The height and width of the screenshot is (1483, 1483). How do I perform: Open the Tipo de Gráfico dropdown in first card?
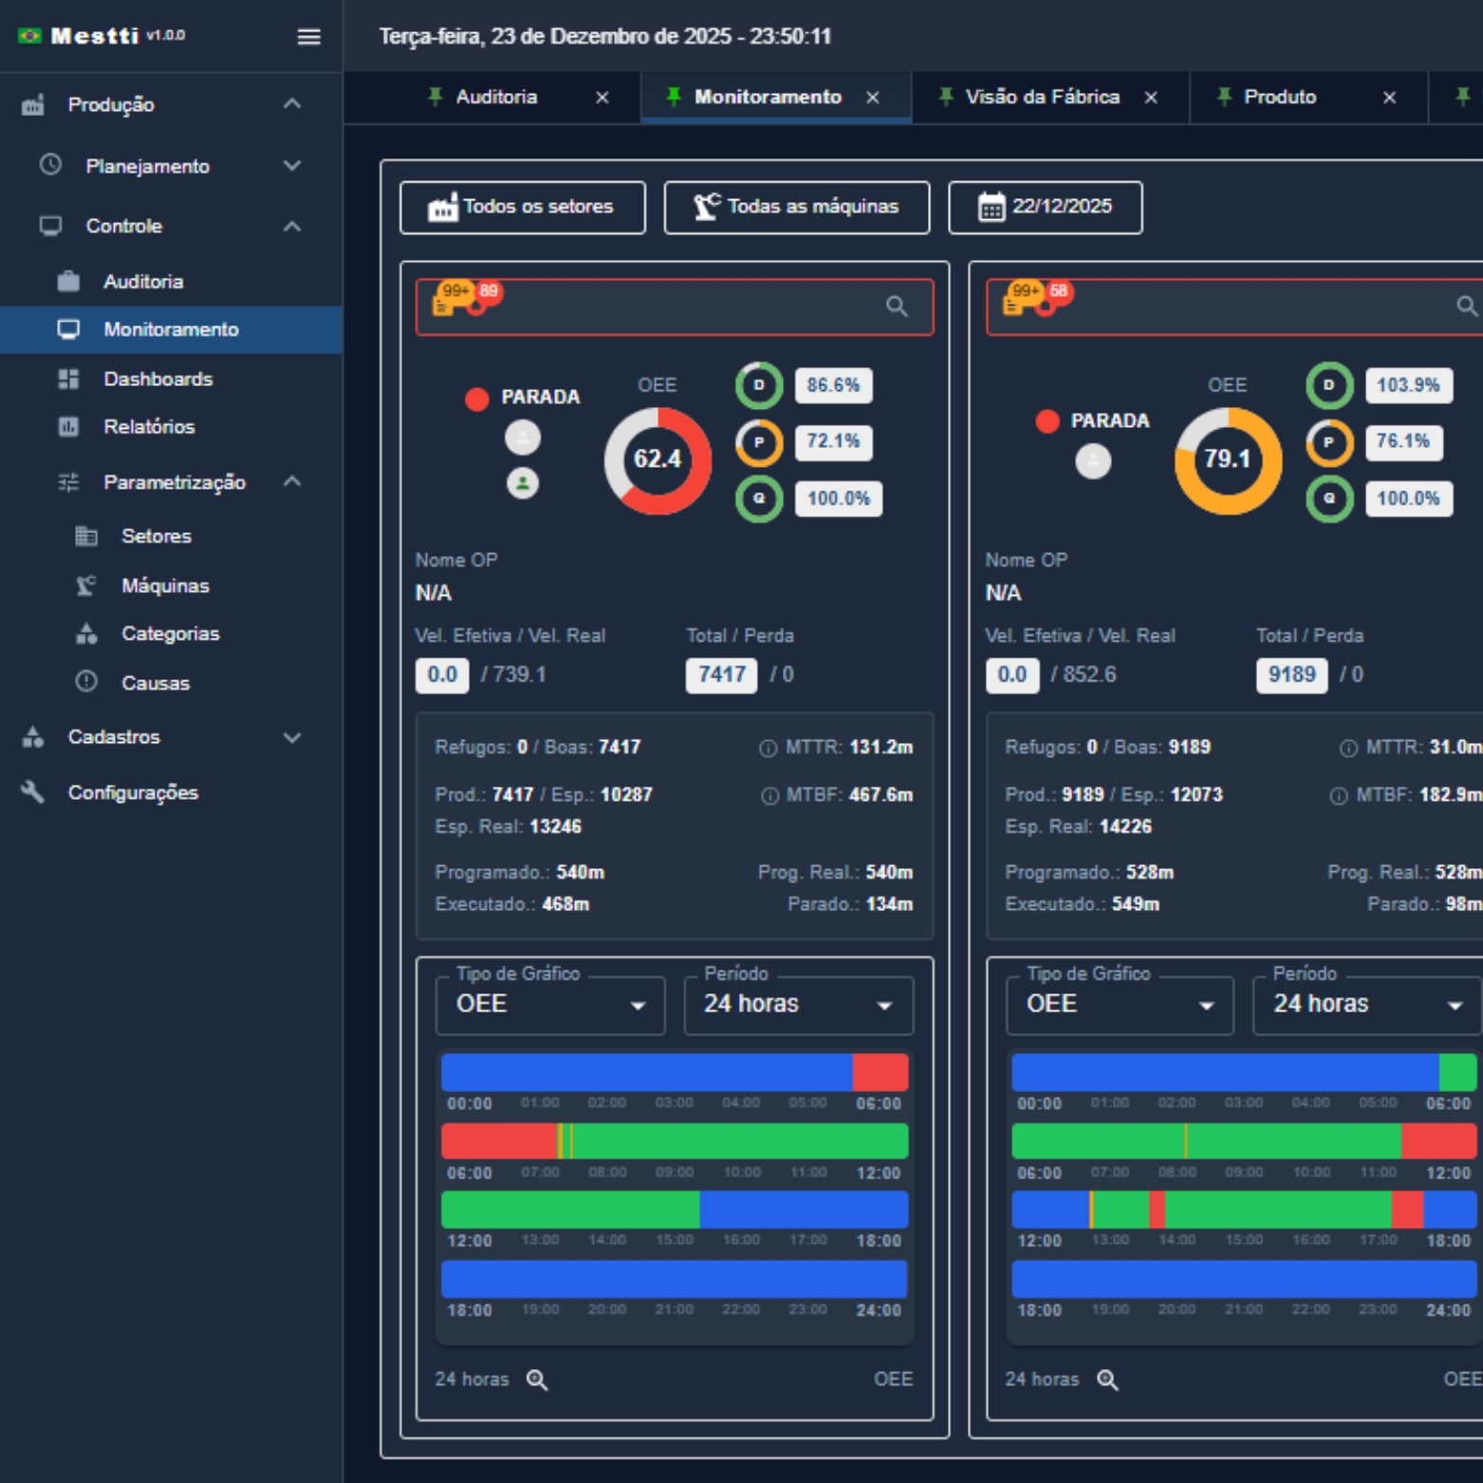pos(550,1005)
